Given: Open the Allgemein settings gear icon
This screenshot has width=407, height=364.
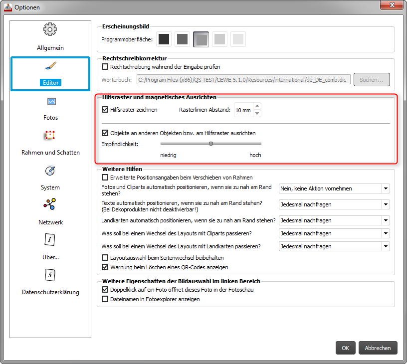Looking at the screenshot, I should 50,30.
